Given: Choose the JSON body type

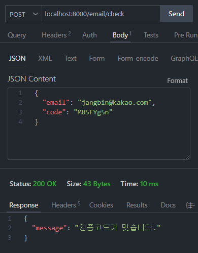Looking at the screenshot, I should 17,58.
